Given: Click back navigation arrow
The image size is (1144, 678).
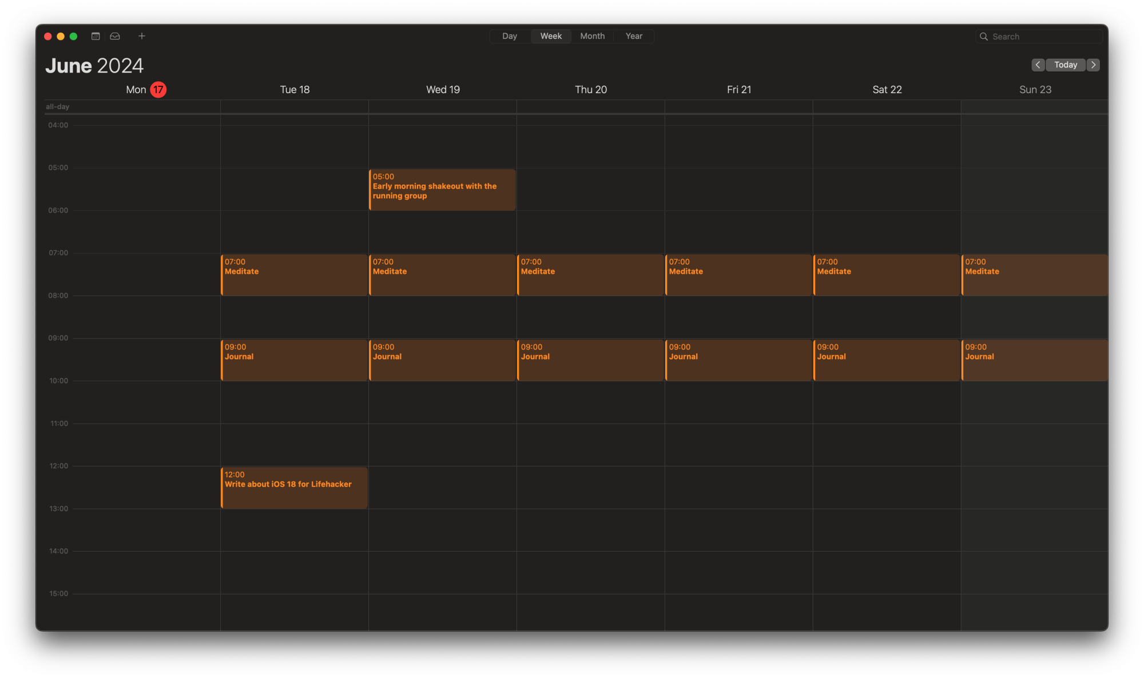Looking at the screenshot, I should coord(1038,65).
